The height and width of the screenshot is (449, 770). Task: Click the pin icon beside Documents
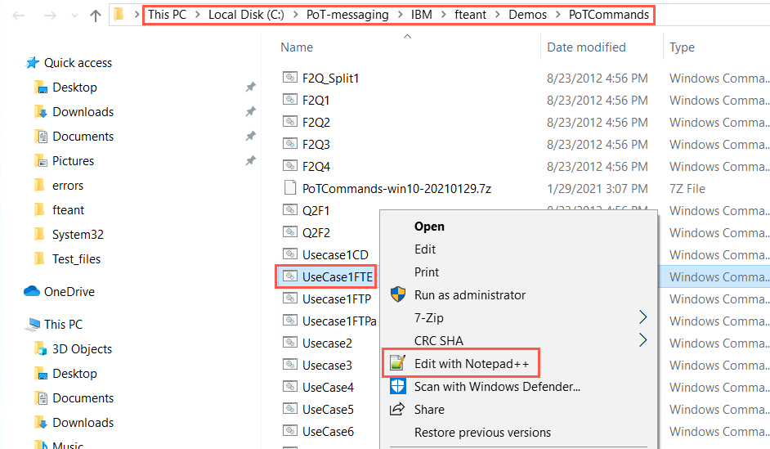[250, 136]
